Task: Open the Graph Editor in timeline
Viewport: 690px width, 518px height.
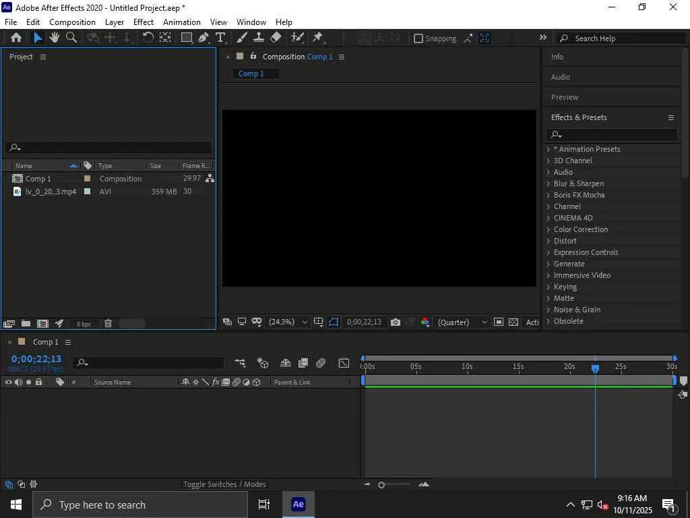Action: point(344,362)
